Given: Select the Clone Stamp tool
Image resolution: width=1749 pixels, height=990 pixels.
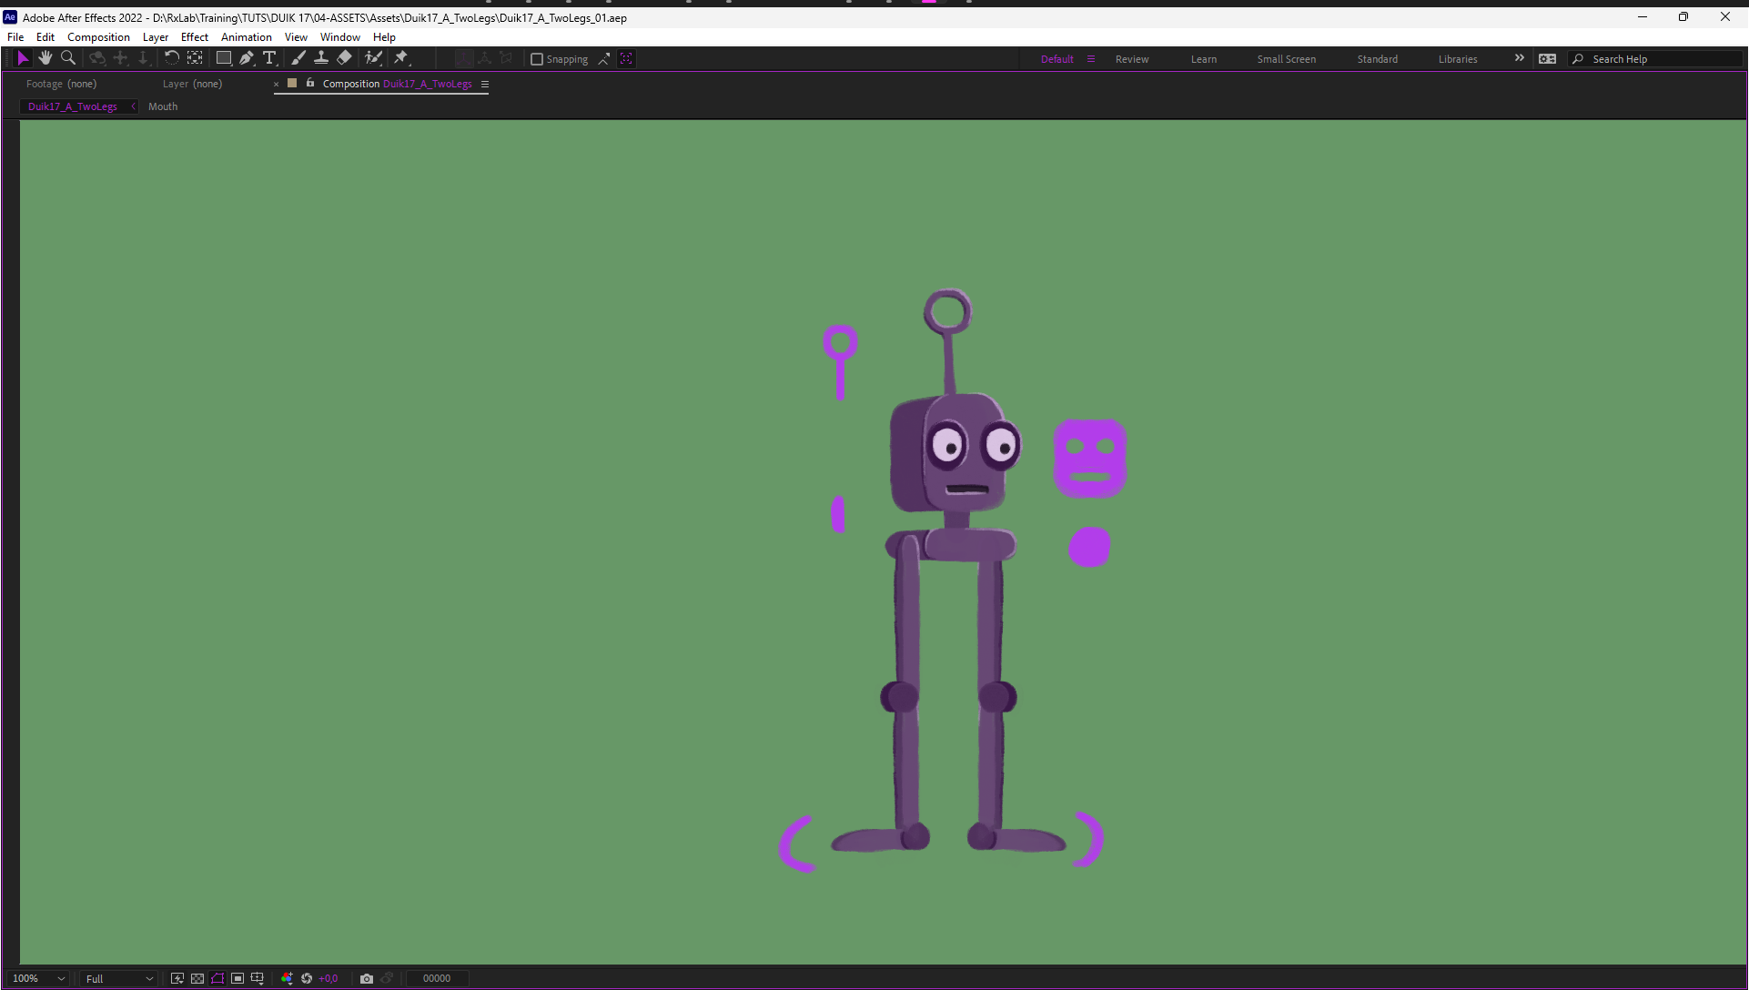Looking at the screenshot, I should pos(321,58).
